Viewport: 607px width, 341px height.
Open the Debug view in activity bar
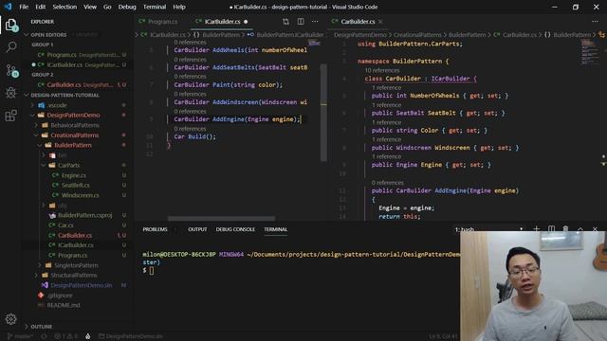(x=11, y=93)
